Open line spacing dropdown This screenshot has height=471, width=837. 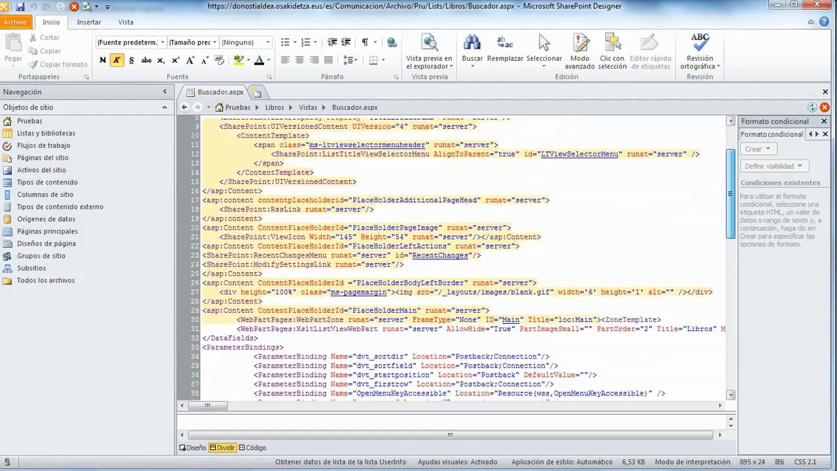(350, 60)
